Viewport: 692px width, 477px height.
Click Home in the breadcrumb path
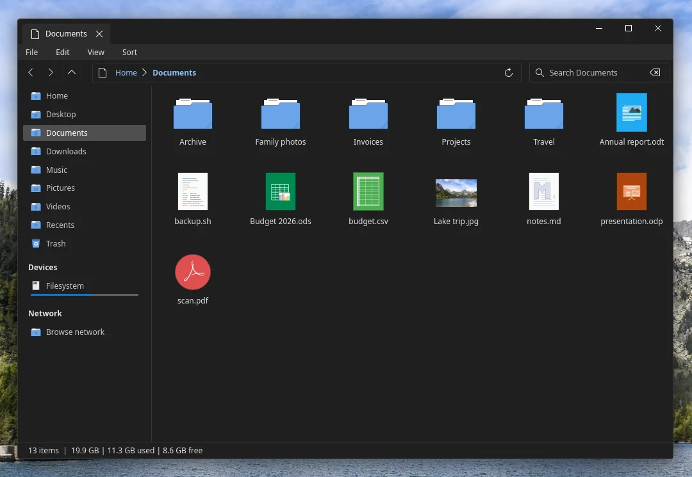[x=126, y=72]
